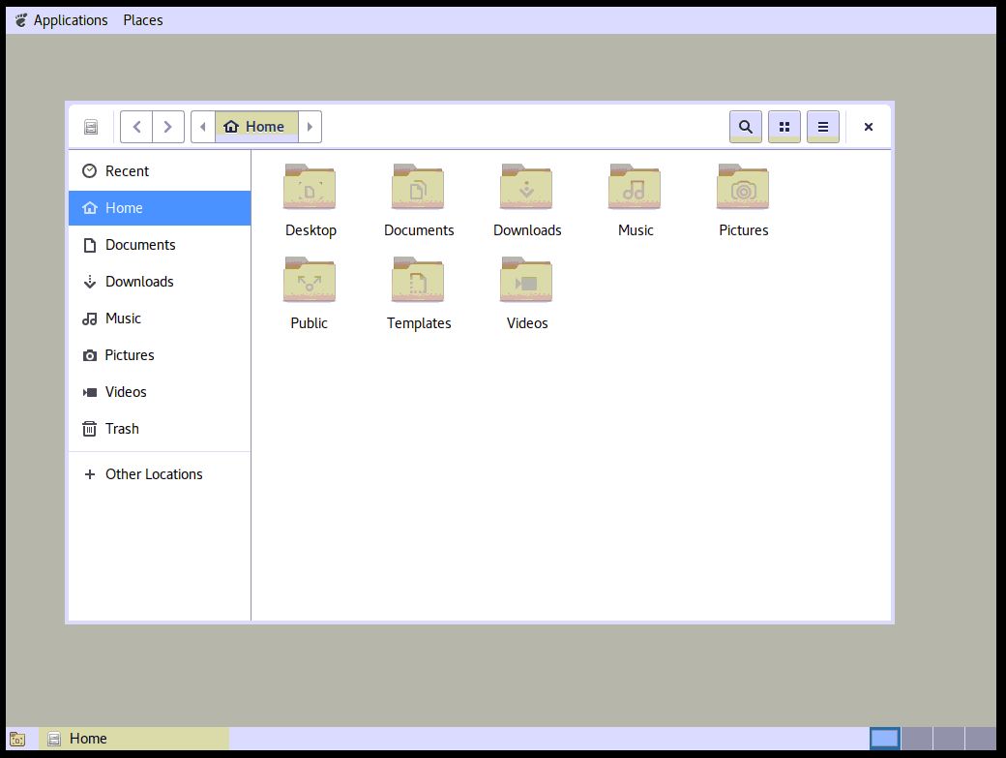Open the Places menu

[143, 20]
